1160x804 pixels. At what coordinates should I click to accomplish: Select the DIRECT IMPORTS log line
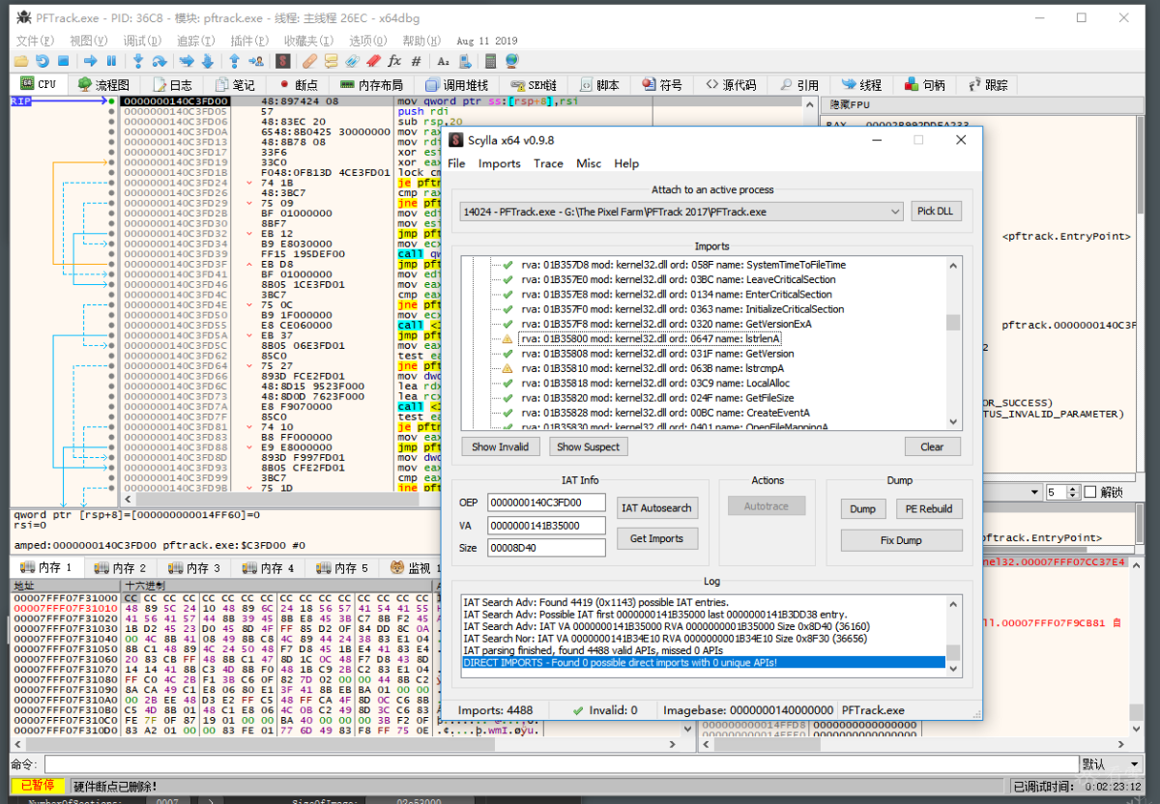(703, 662)
